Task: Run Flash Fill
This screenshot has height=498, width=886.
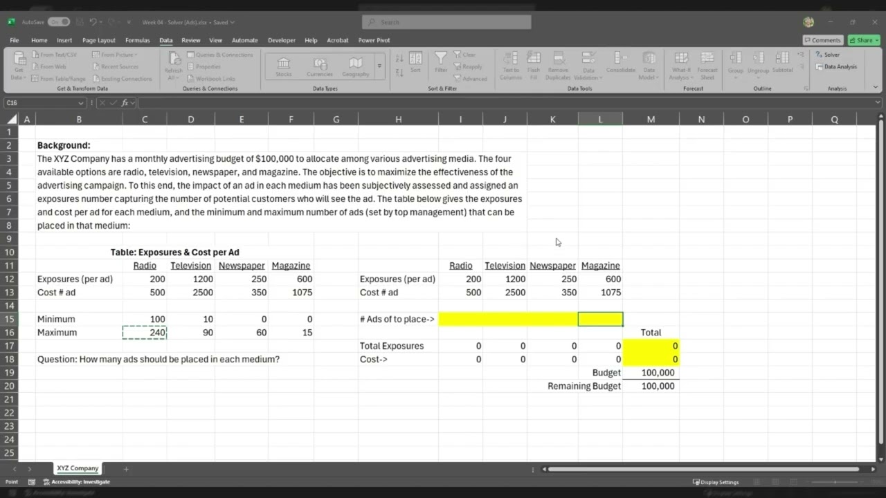Action: (534, 66)
